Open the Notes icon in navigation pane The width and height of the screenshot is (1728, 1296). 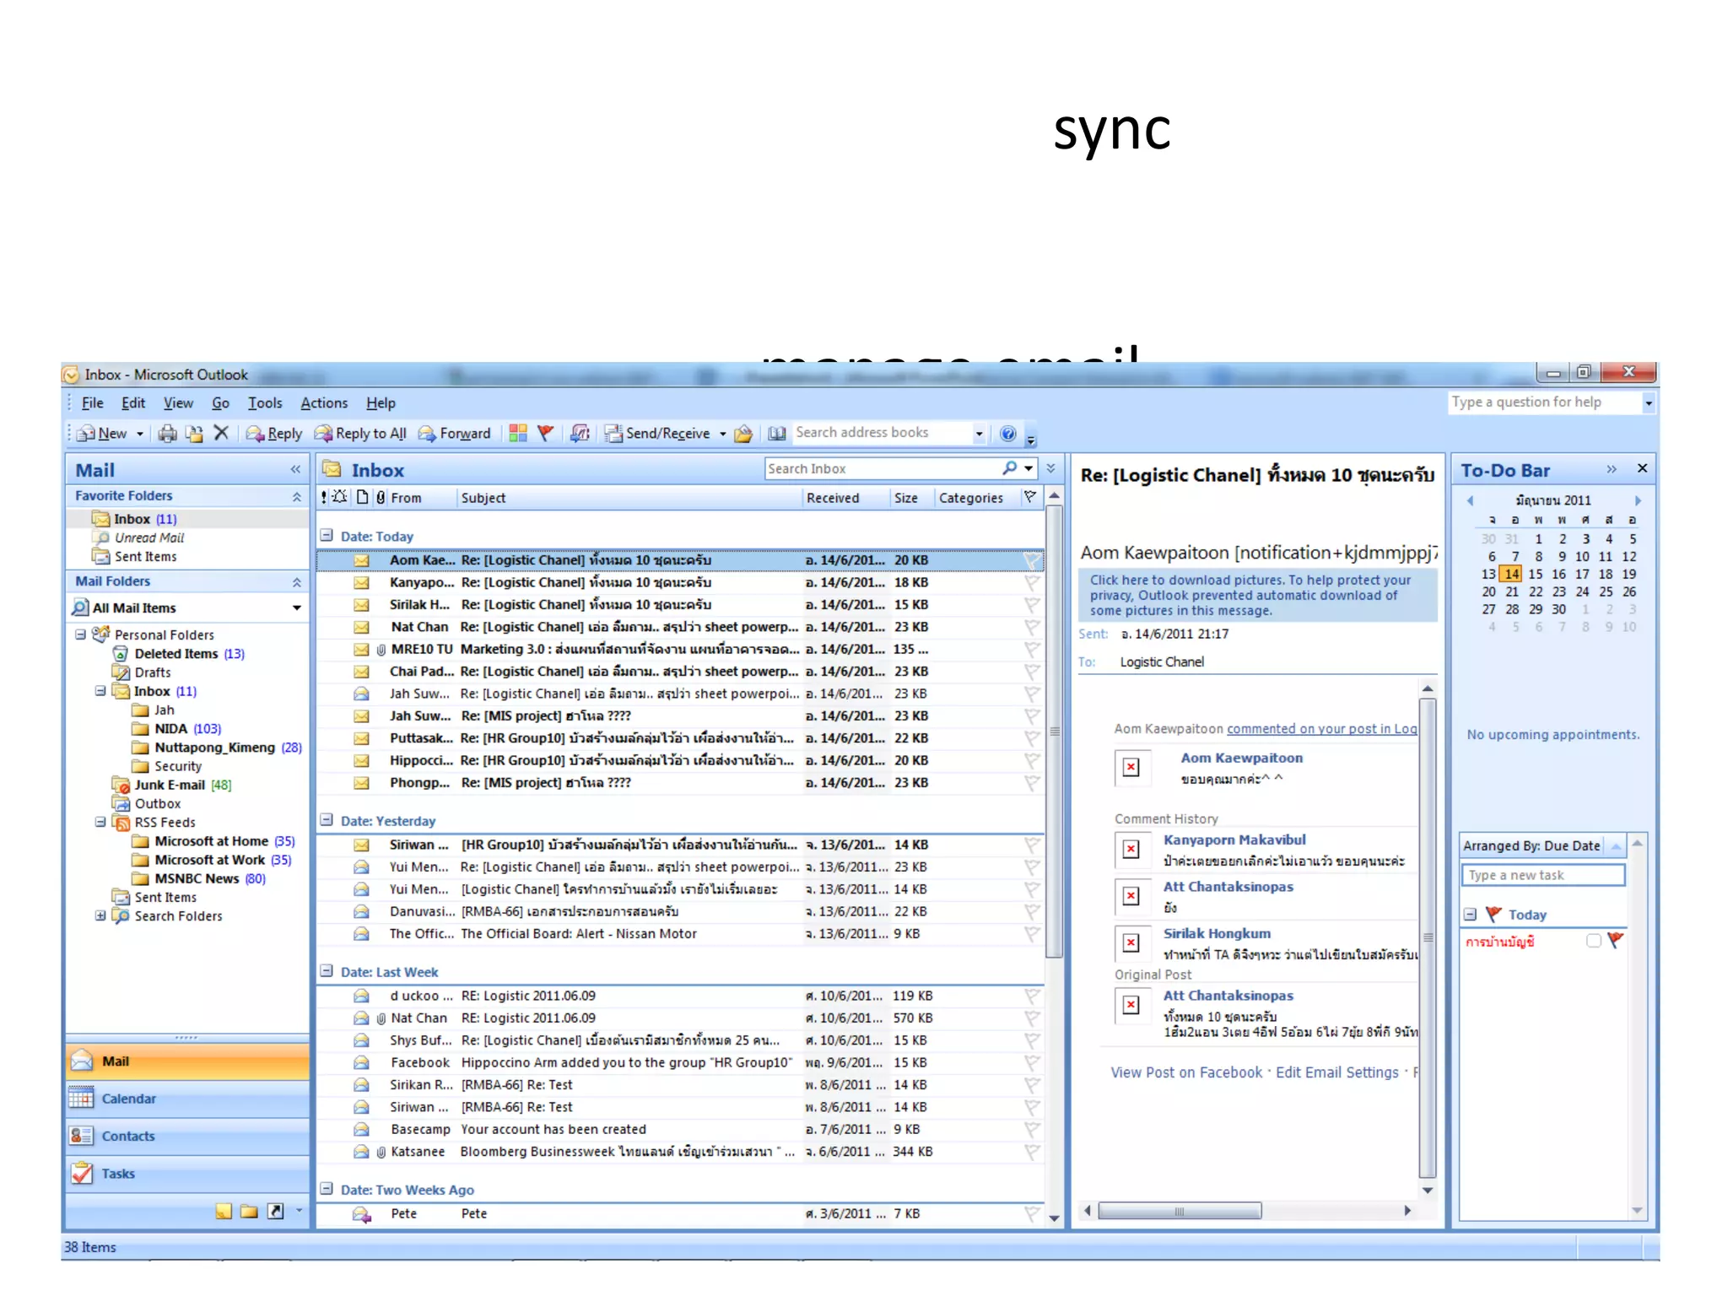coord(224,1212)
